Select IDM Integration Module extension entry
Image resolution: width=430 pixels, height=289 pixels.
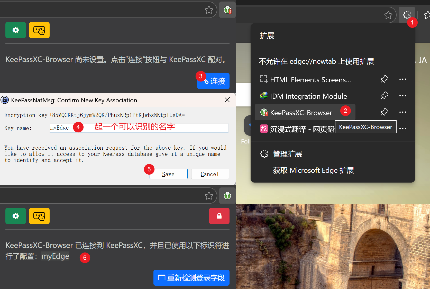point(305,96)
